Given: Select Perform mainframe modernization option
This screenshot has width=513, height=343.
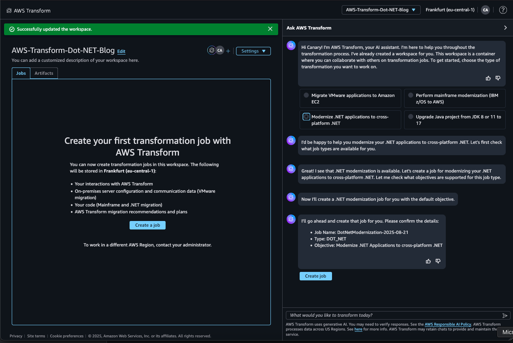Looking at the screenshot, I should pyautogui.click(x=455, y=99).
